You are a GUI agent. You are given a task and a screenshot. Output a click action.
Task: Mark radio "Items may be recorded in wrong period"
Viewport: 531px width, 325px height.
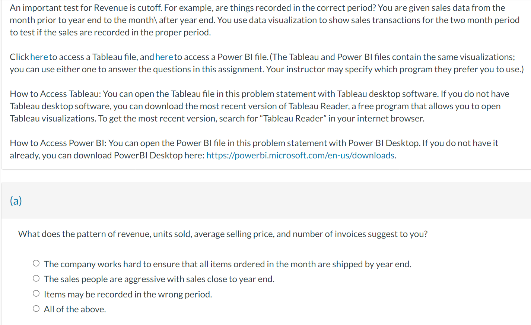click(36, 294)
